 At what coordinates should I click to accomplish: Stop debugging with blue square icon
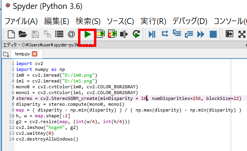213,34
